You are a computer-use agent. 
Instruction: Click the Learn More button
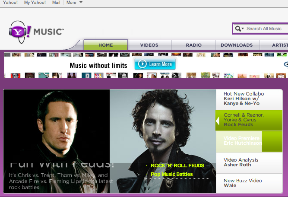pyautogui.click(x=155, y=64)
